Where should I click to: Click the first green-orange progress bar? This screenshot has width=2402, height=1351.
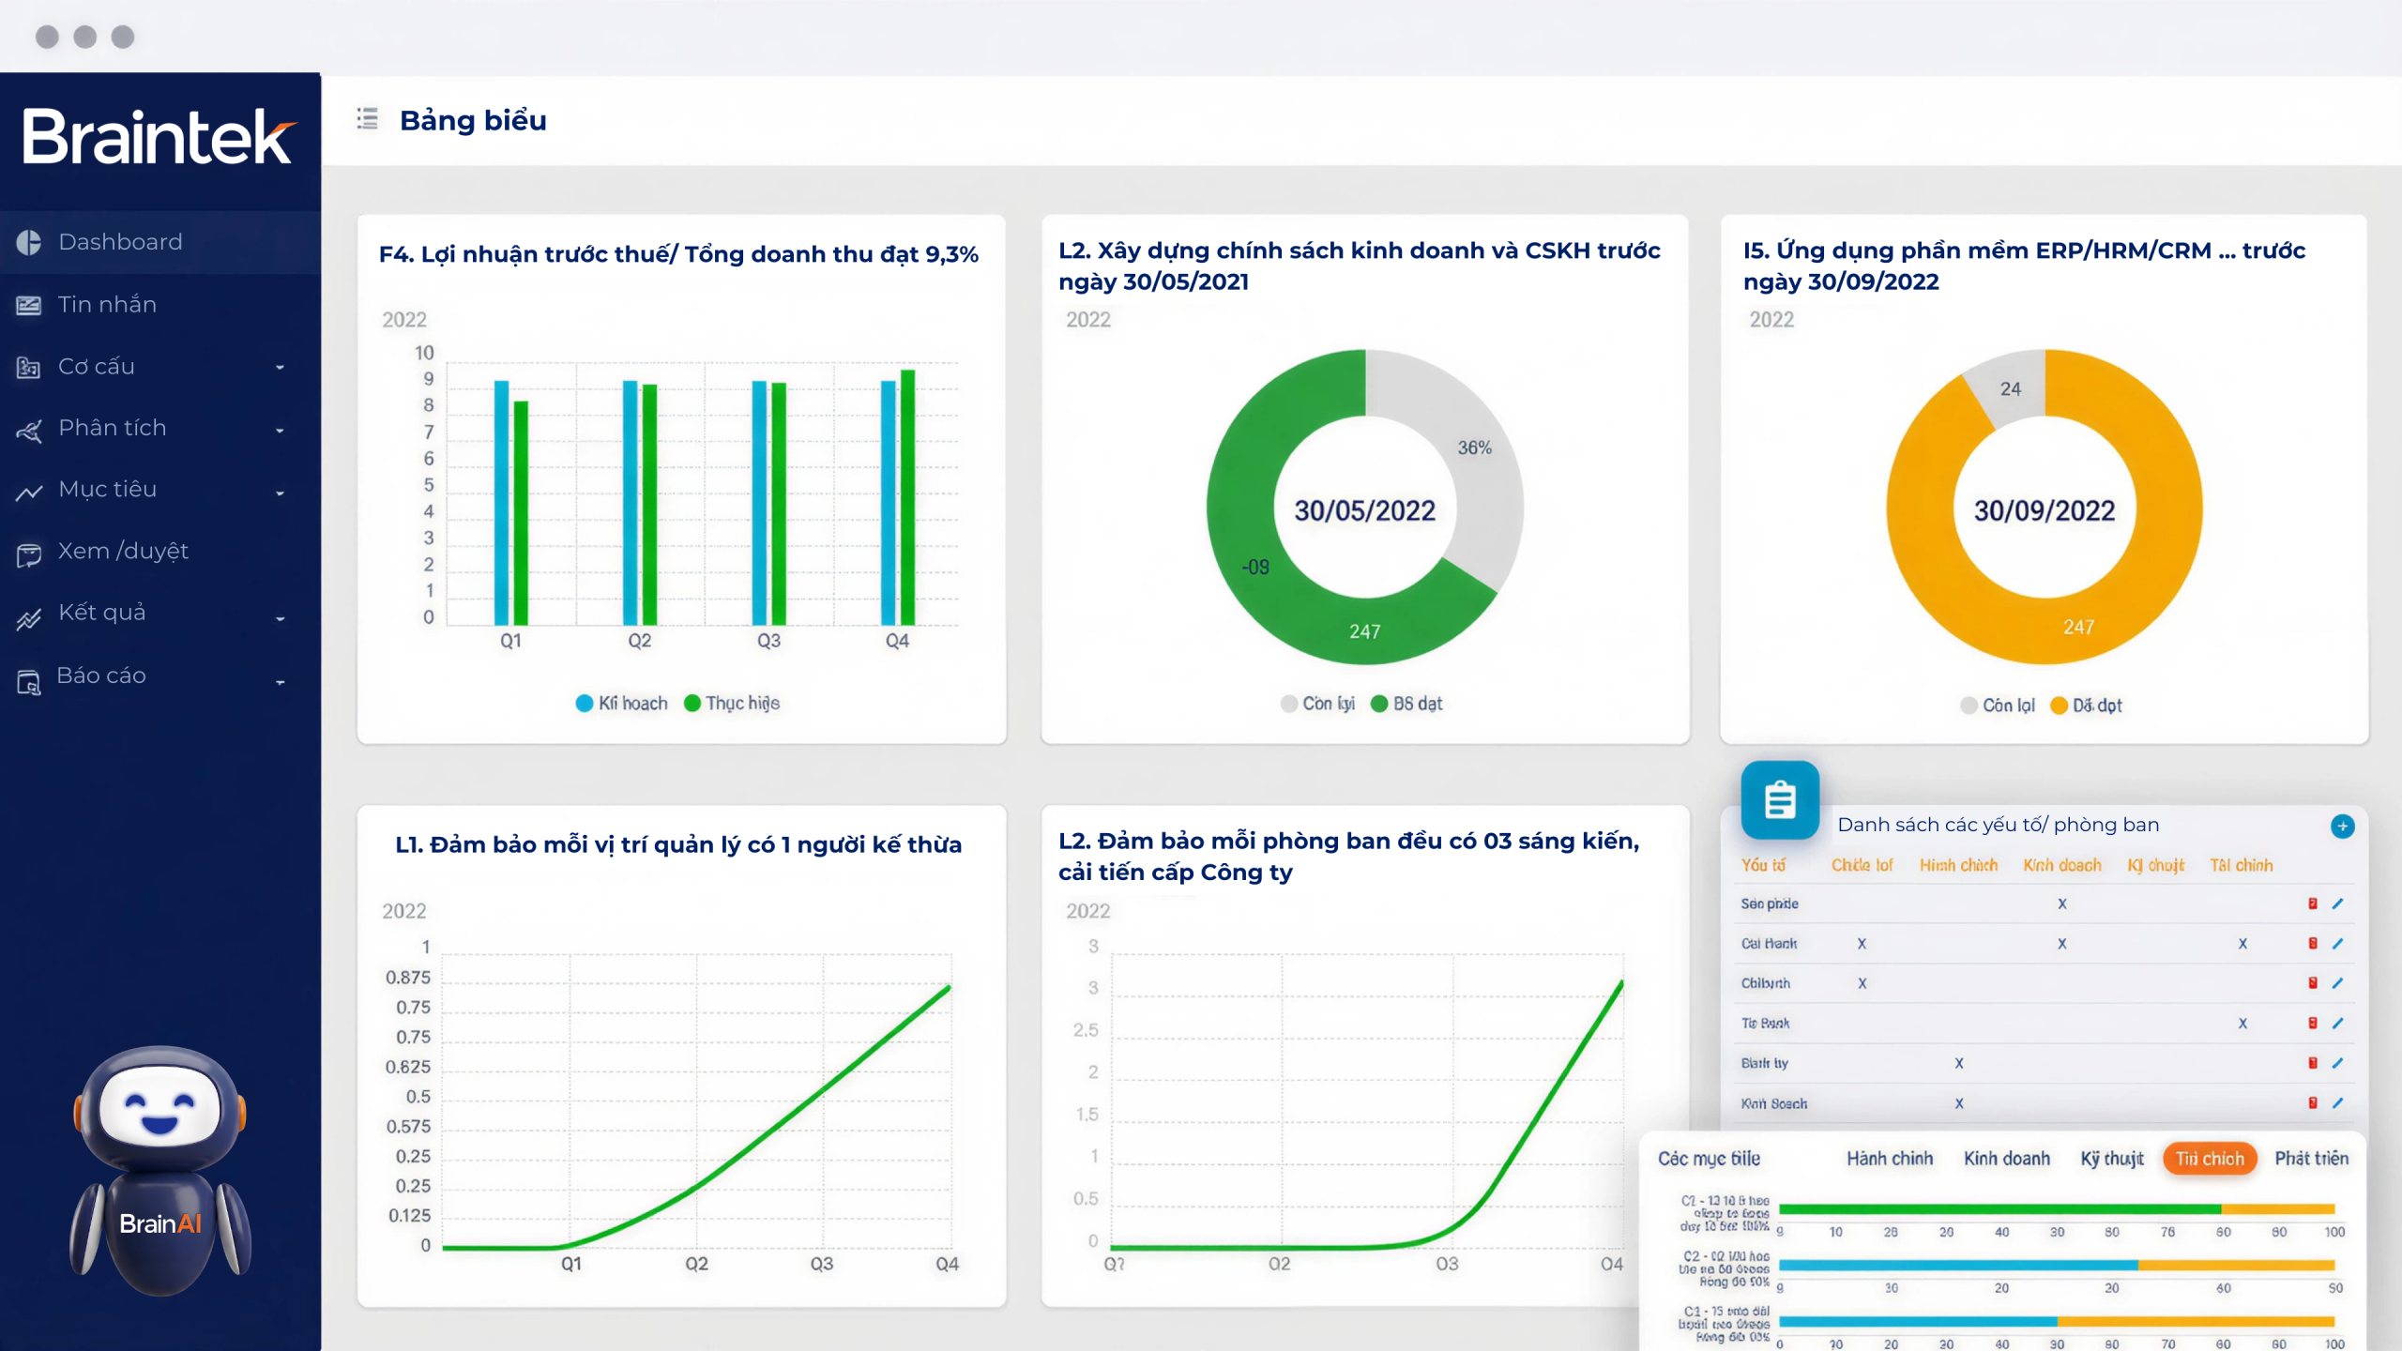coord(2055,1209)
